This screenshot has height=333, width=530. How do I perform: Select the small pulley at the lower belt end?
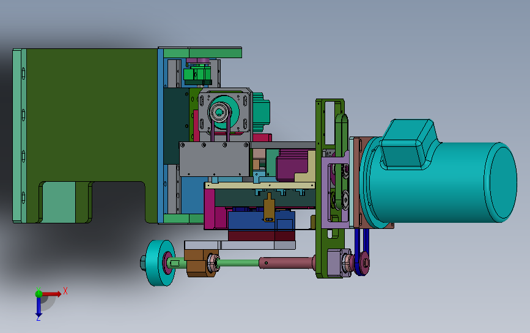point(364,263)
